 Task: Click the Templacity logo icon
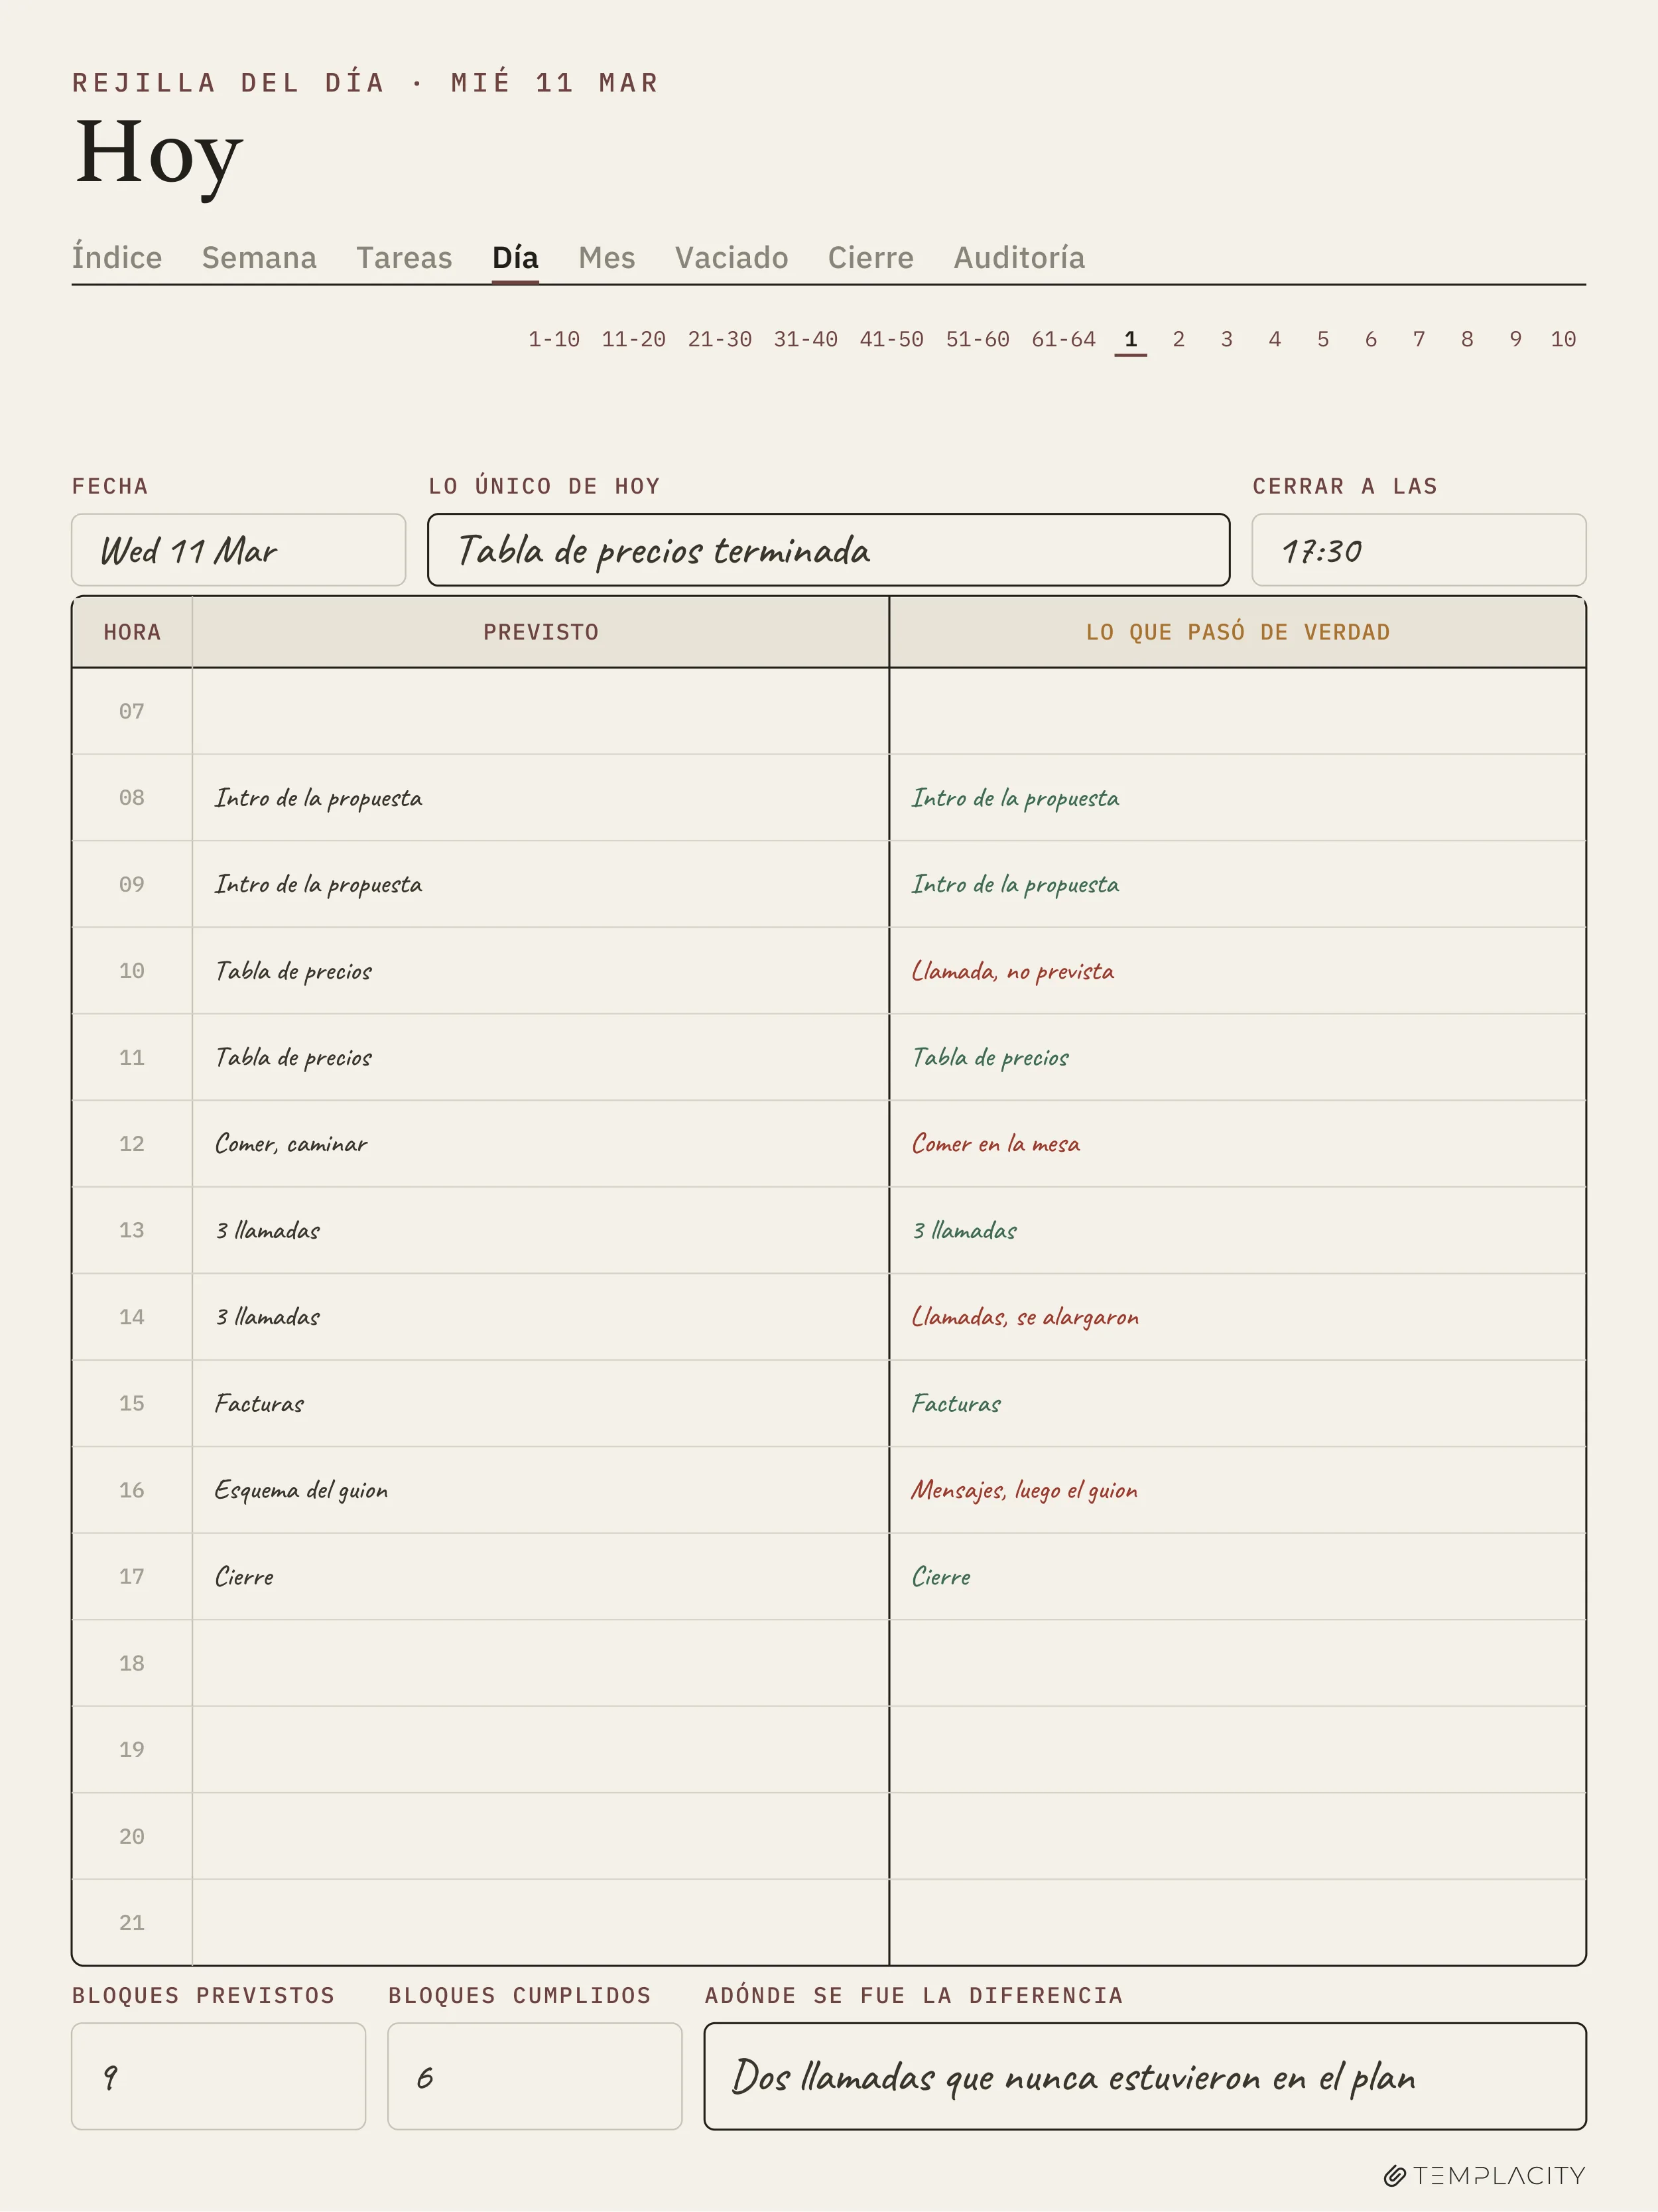pyautogui.click(x=1394, y=2176)
